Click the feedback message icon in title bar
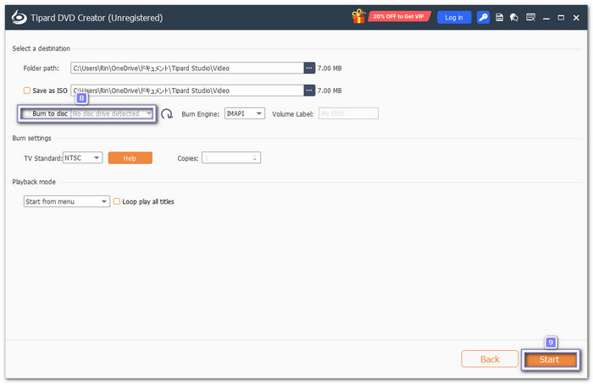The image size is (593, 384). pos(530,18)
